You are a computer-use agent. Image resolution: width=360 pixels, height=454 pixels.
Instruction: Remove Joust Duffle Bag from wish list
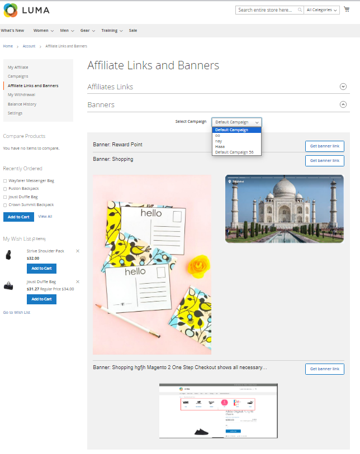[78, 282]
